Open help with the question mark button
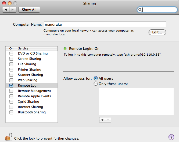Viewport: 179px width, 142px height. pos(171,137)
